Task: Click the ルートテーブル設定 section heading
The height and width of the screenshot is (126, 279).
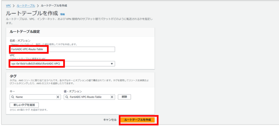Action: point(24,32)
